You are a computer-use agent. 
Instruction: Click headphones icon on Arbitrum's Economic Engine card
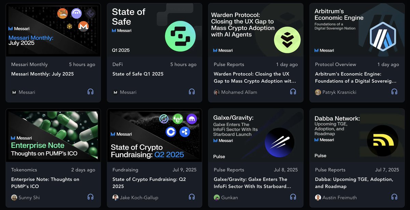(x=394, y=92)
